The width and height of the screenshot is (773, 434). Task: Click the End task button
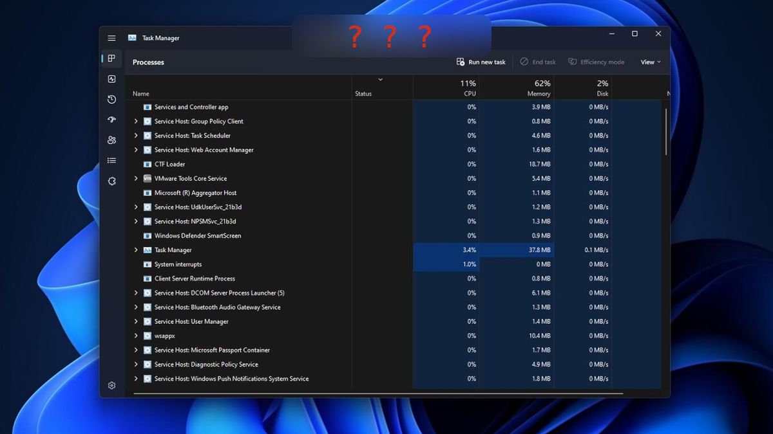(x=538, y=62)
